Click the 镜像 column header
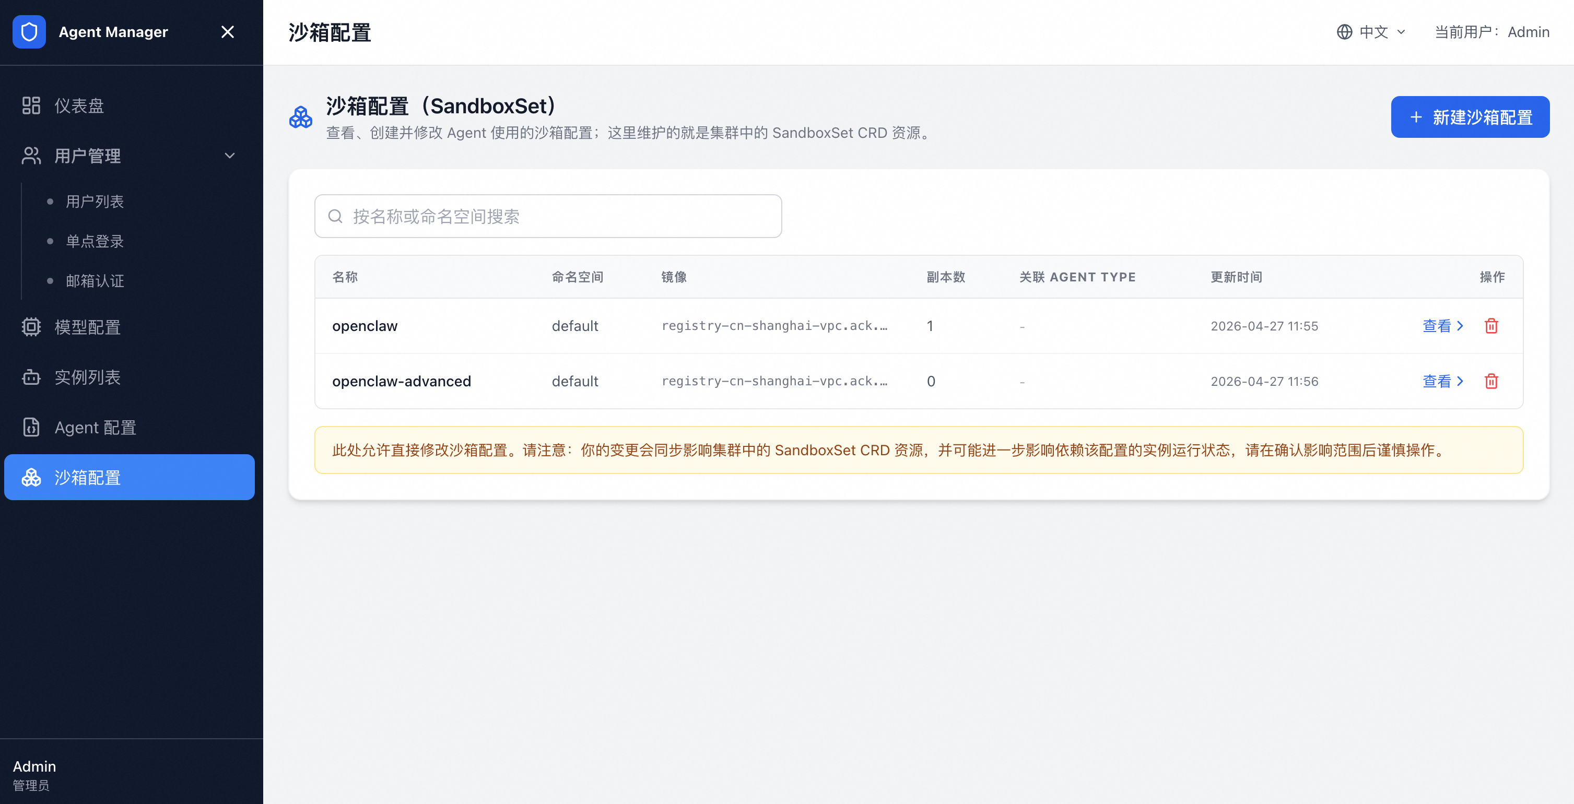 (x=674, y=277)
